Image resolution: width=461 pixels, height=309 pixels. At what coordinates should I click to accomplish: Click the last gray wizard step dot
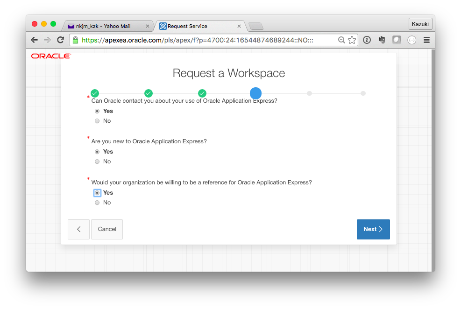(x=363, y=93)
